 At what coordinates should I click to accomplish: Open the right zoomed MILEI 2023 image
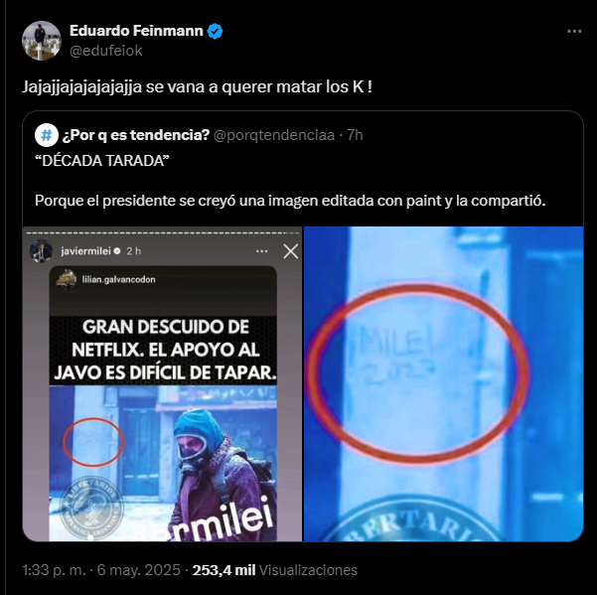[444, 384]
